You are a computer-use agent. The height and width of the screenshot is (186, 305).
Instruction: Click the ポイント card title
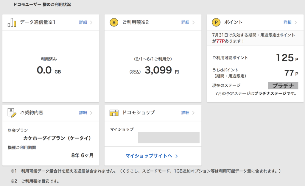234,22
